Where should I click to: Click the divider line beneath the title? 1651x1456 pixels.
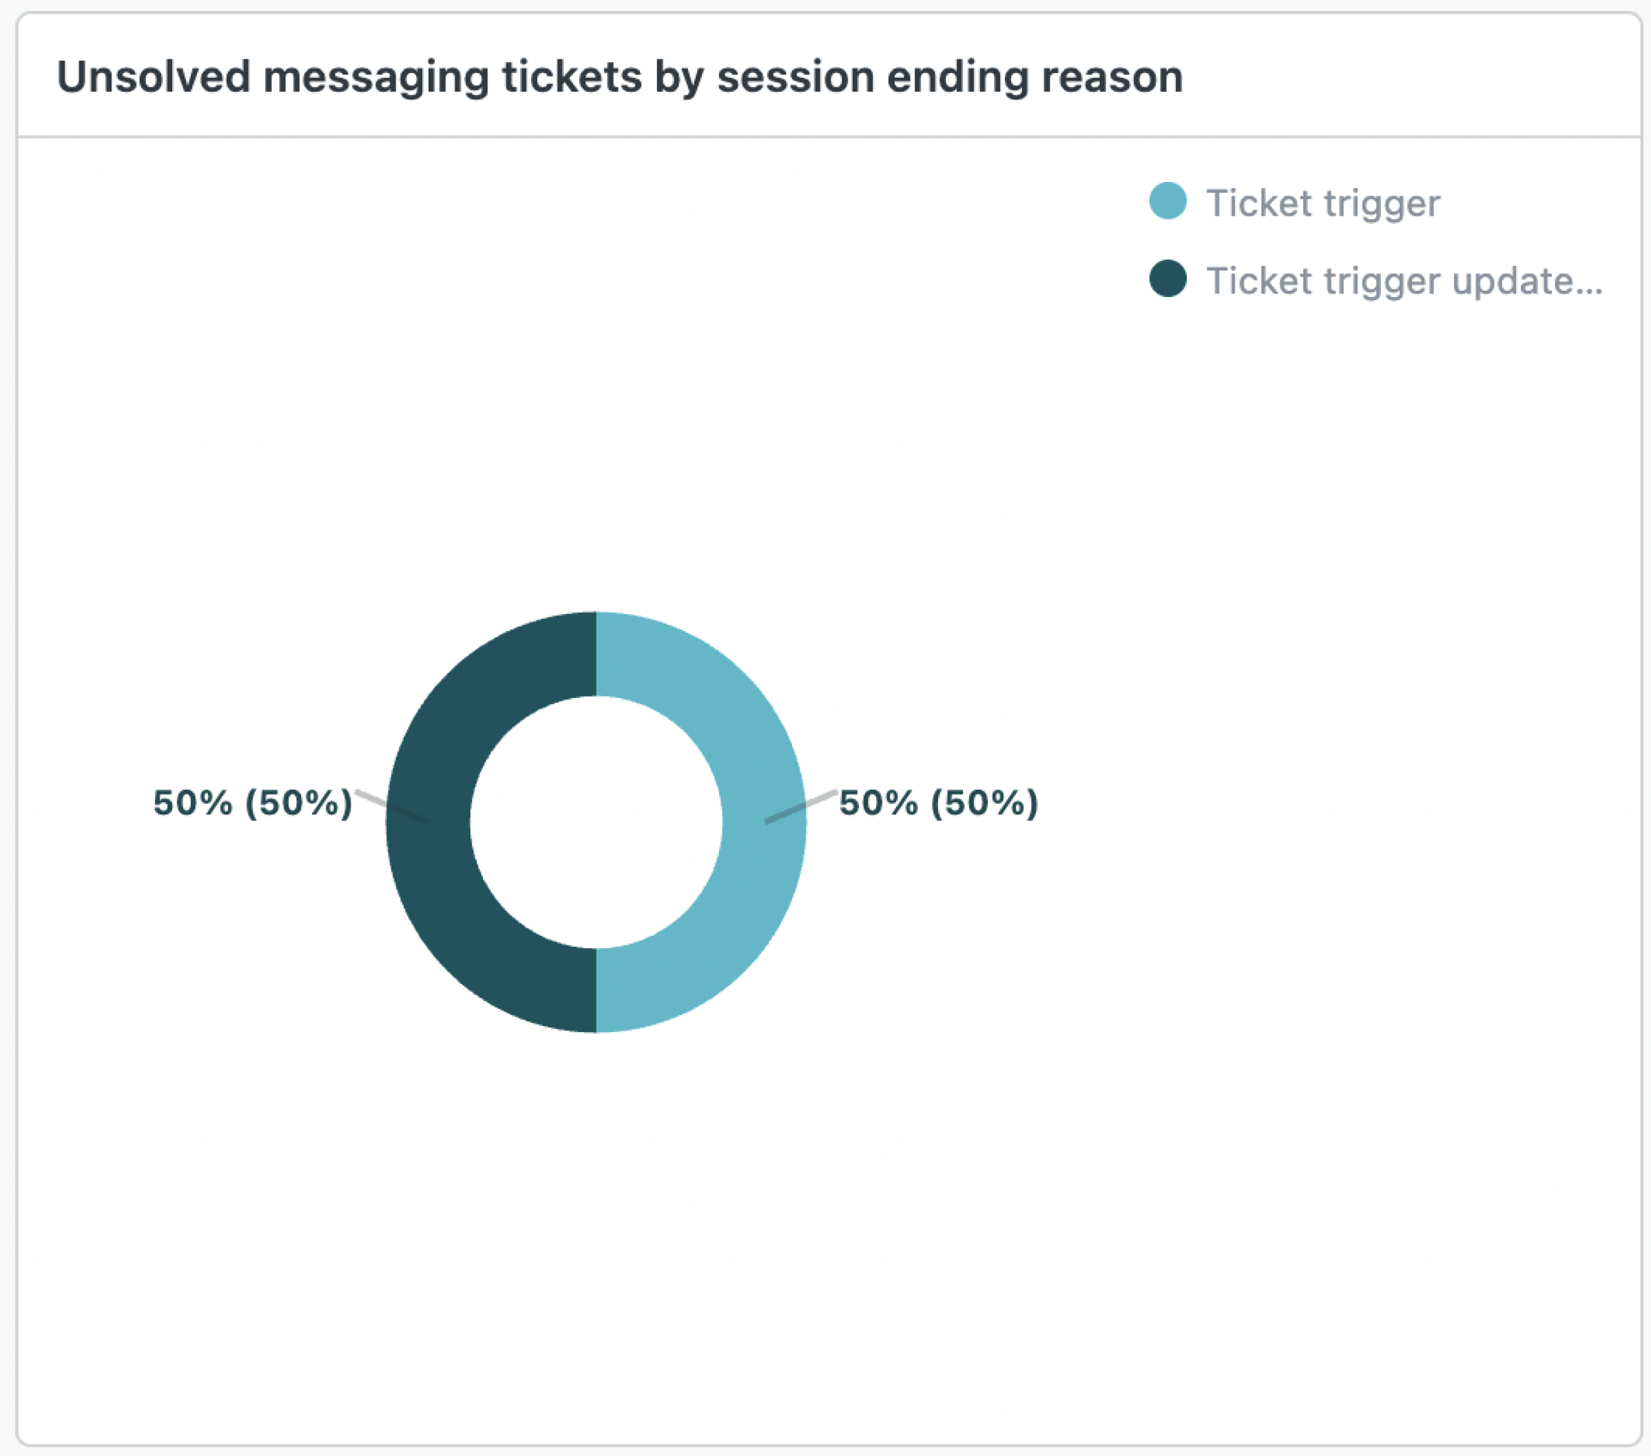point(829,136)
